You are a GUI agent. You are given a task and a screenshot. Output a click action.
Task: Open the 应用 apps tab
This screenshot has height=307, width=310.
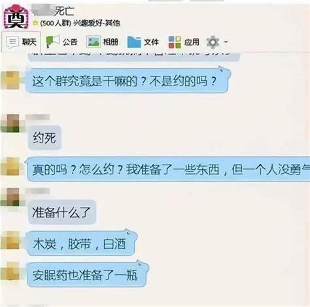(x=184, y=42)
